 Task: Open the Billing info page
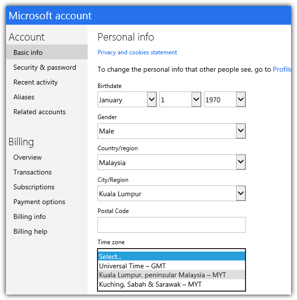coord(30,216)
